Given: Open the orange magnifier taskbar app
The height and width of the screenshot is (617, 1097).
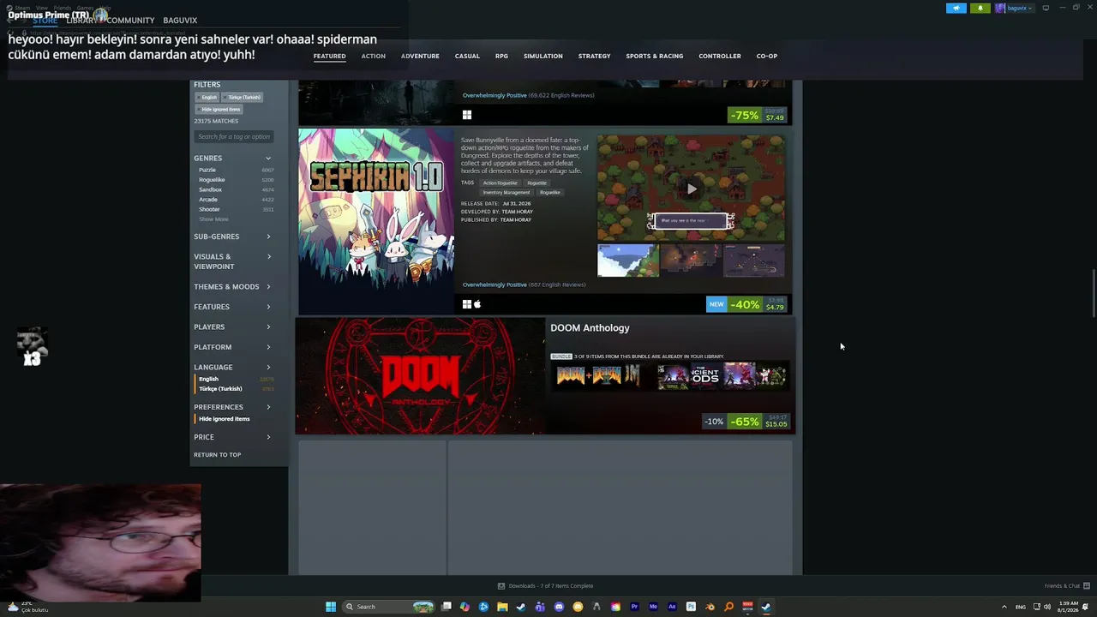Looking at the screenshot, I should coord(728,607).
